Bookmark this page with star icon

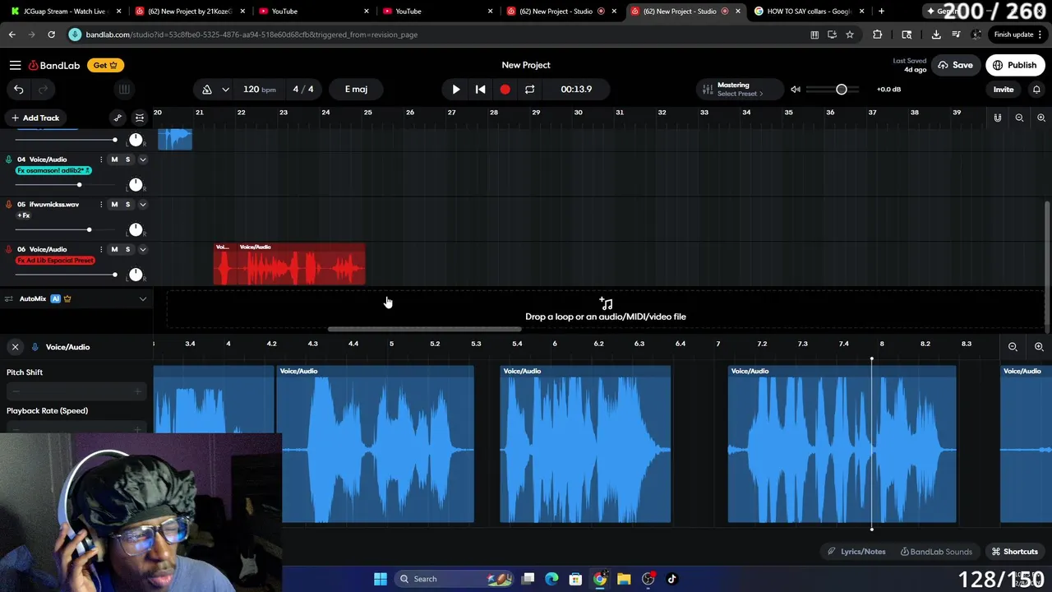(850, 35)
